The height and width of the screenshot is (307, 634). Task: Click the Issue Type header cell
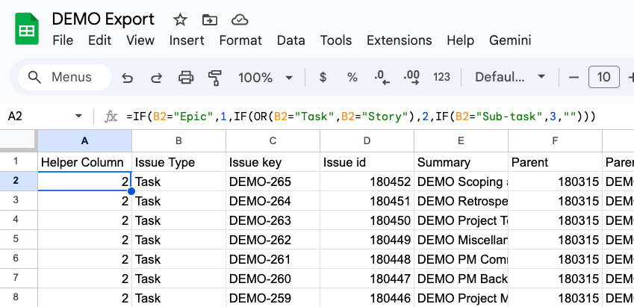click(178, 162)
